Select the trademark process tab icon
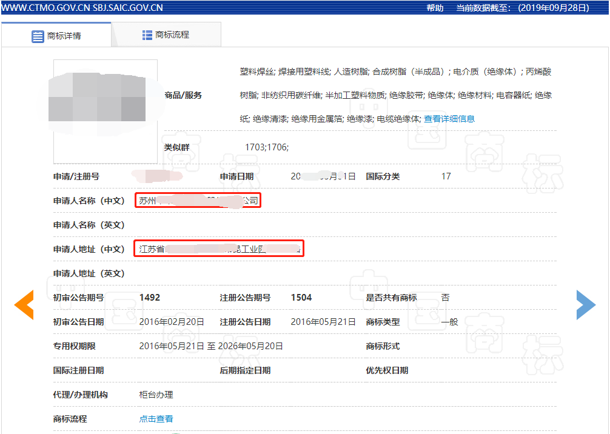Image resolution: width=610 pixels, height=434 pixels. (147, 35)
